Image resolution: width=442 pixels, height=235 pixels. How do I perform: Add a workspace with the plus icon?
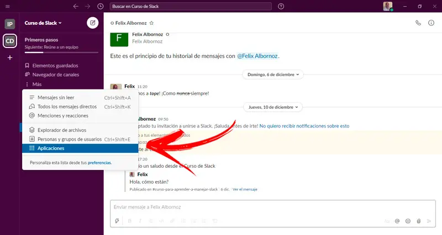pyautogui.click(x=10, y=58)
